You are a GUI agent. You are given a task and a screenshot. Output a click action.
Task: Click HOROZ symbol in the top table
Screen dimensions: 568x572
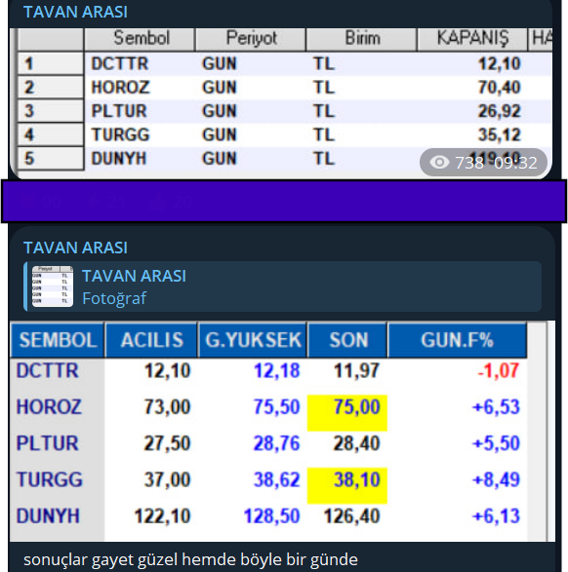[120, 88]
